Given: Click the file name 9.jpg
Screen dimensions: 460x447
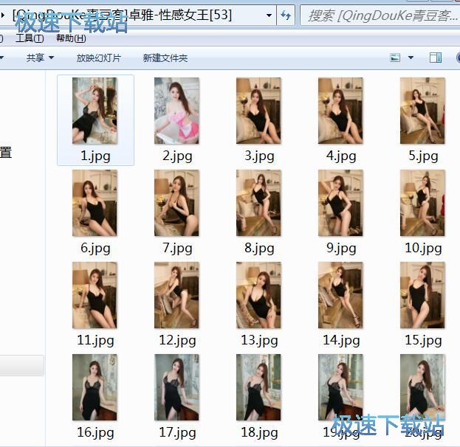Looking at the screenshot, I should [341, 249].
